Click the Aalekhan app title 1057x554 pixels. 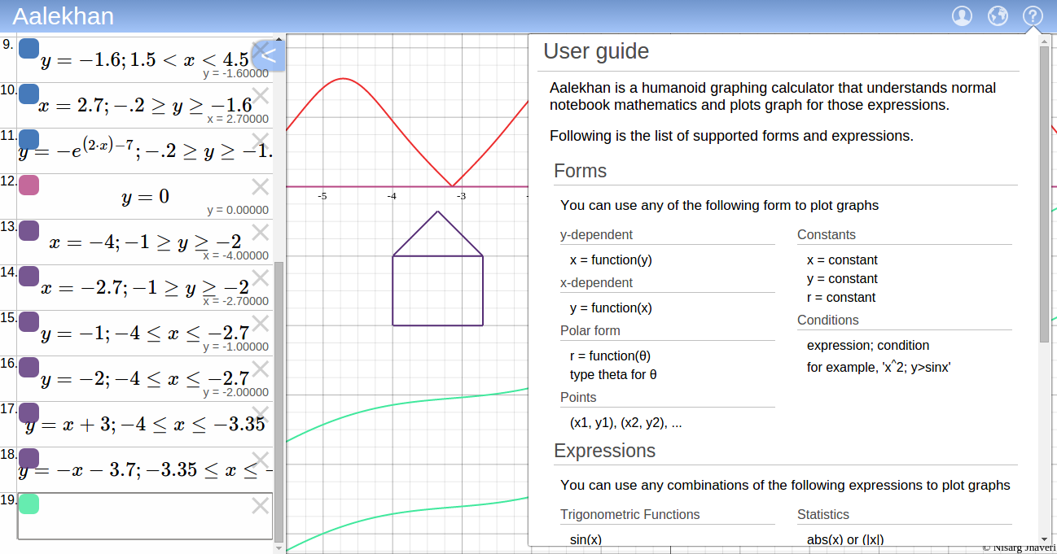64,16
